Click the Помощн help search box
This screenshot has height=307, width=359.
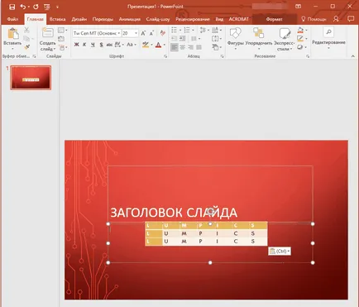click(314, 19)
